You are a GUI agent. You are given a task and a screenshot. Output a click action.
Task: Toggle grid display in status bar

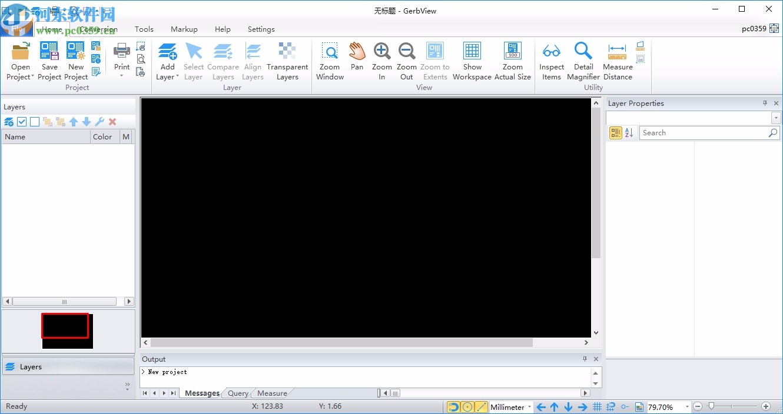(597, 406)
